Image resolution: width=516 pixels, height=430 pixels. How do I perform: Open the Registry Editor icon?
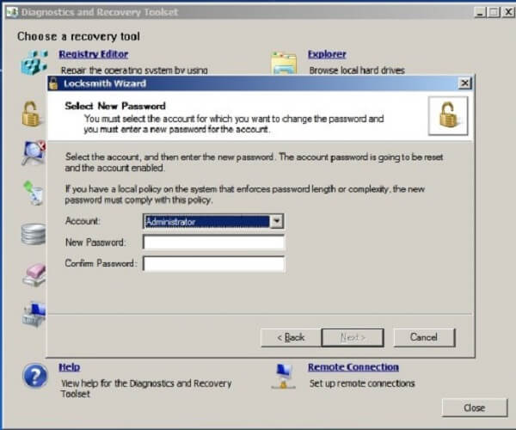34,63
